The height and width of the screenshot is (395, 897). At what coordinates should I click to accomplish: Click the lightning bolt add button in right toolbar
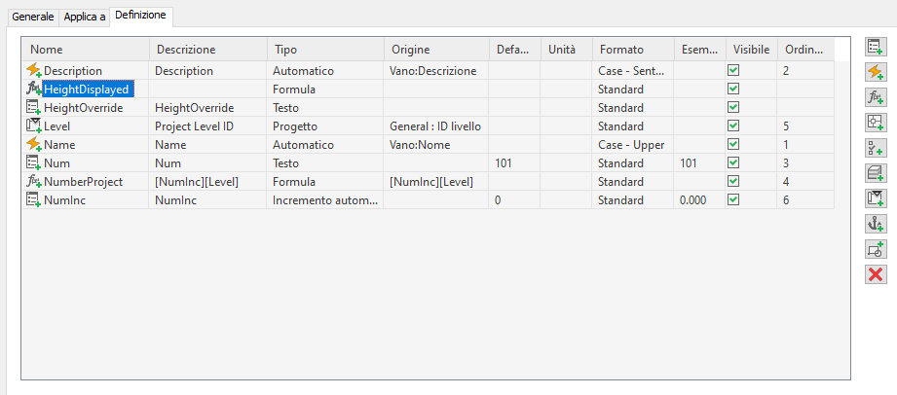coord(875,72)
